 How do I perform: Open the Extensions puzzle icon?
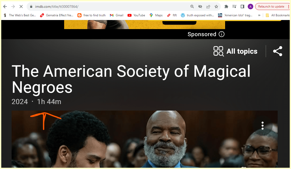click(226, 7)
